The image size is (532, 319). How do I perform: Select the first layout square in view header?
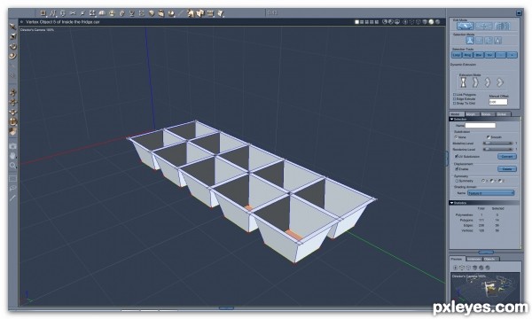pos(356,21)
